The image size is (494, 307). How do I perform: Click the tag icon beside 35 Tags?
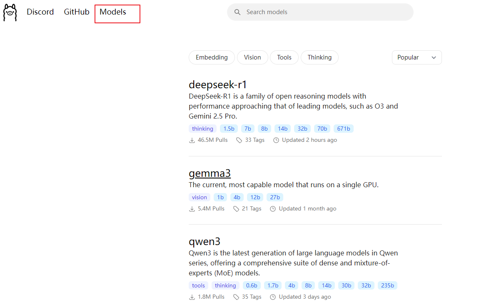click(236, 297)
